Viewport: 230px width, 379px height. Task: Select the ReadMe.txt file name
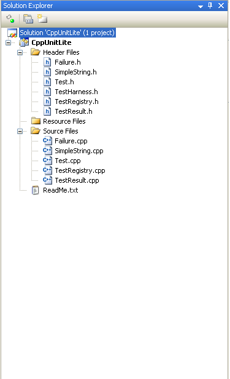pyautogui.click(x=61, y=191)
